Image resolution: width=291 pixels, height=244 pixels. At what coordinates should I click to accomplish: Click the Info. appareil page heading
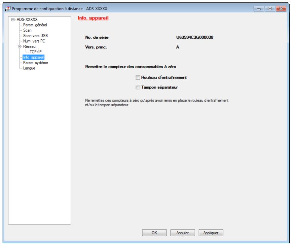pos(93,18)
